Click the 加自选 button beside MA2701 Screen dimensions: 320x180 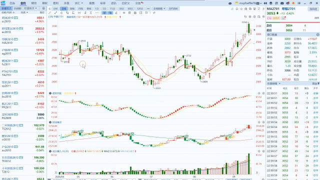click(313, 9)
